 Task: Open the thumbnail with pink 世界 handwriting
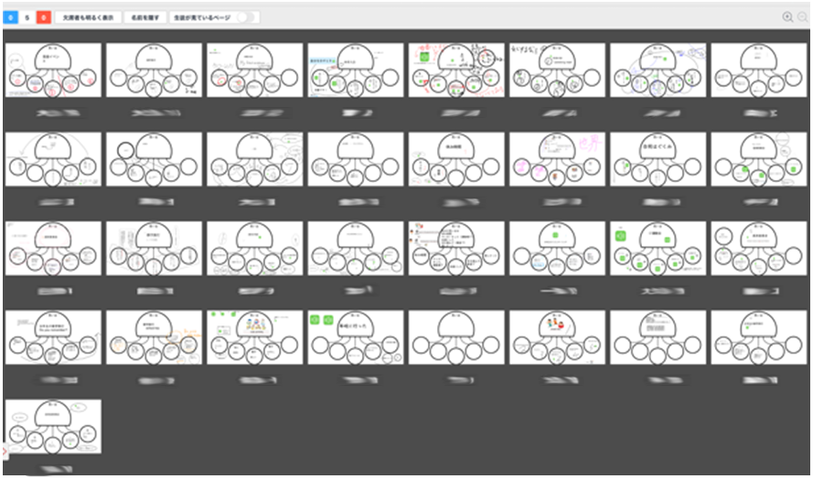pyautogui.click(x=557, y=159)
